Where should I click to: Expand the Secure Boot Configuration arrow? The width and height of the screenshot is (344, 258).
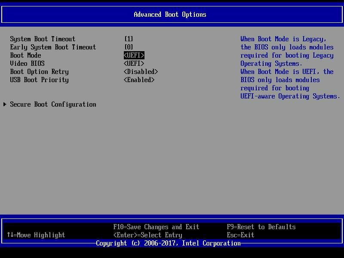(x=5, y=104)
